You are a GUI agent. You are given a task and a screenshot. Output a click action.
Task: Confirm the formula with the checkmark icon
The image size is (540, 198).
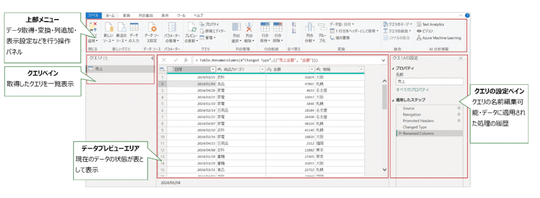tap(176, 60)
